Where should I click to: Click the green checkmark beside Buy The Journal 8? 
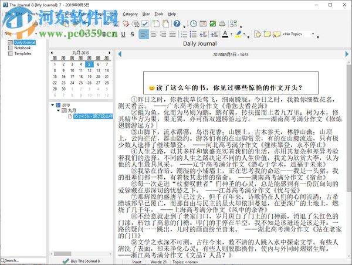coord(66,261)
